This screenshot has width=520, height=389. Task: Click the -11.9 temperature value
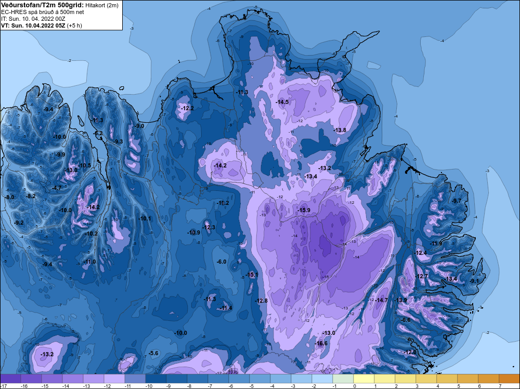(x=436, y=243)
